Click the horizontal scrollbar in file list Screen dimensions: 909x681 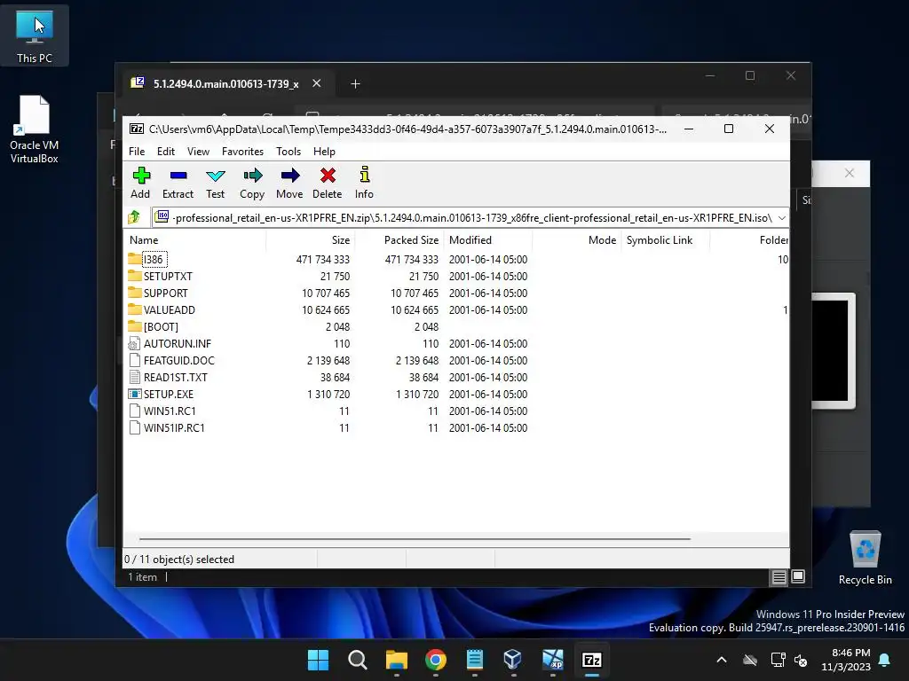tap(415, 538)
